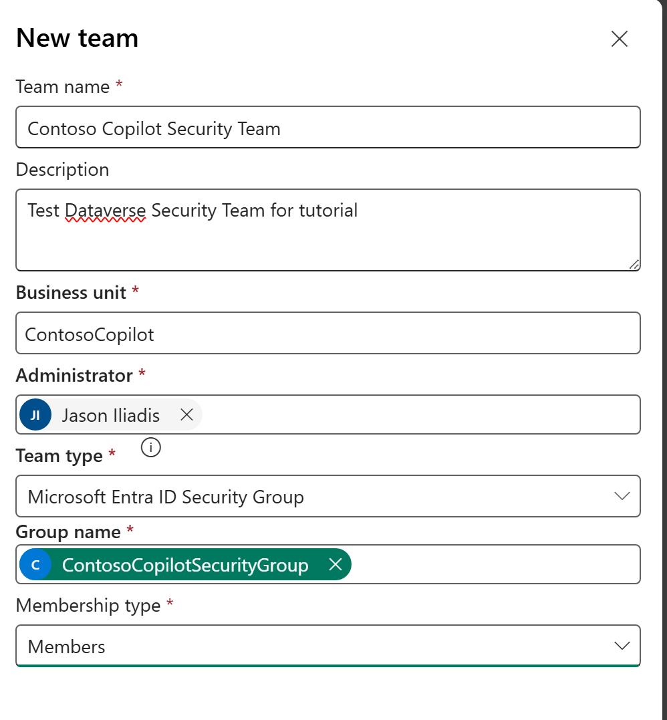Screen dimensions: 667x720
Task: Grab the Description box resize handle
Action: 634,264
